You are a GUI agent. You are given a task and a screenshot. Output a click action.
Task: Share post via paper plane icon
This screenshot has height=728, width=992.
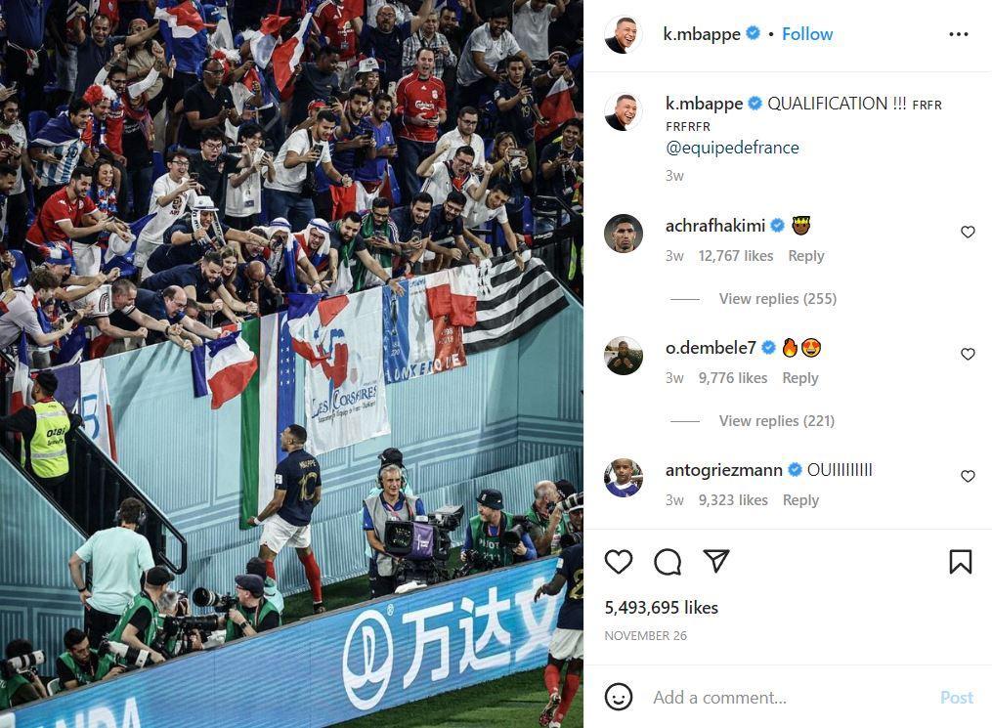(x=716, y=561)
